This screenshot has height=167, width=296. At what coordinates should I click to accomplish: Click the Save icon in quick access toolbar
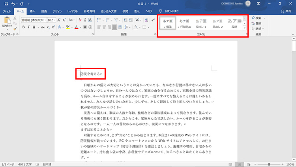click(x=6, y=4)
